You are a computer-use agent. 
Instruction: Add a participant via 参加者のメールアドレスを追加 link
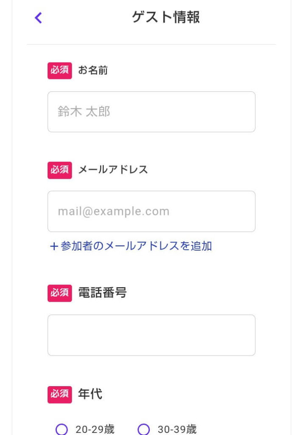(x=136, y=246)
